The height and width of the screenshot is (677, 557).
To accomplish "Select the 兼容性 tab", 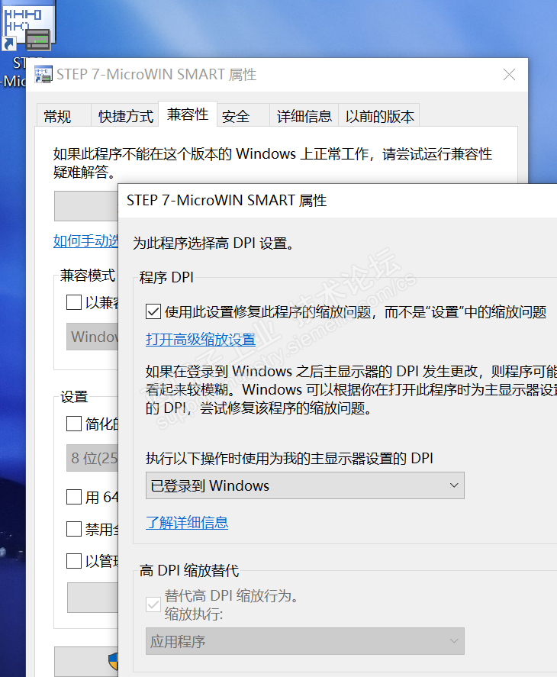I will coord(188,114).
